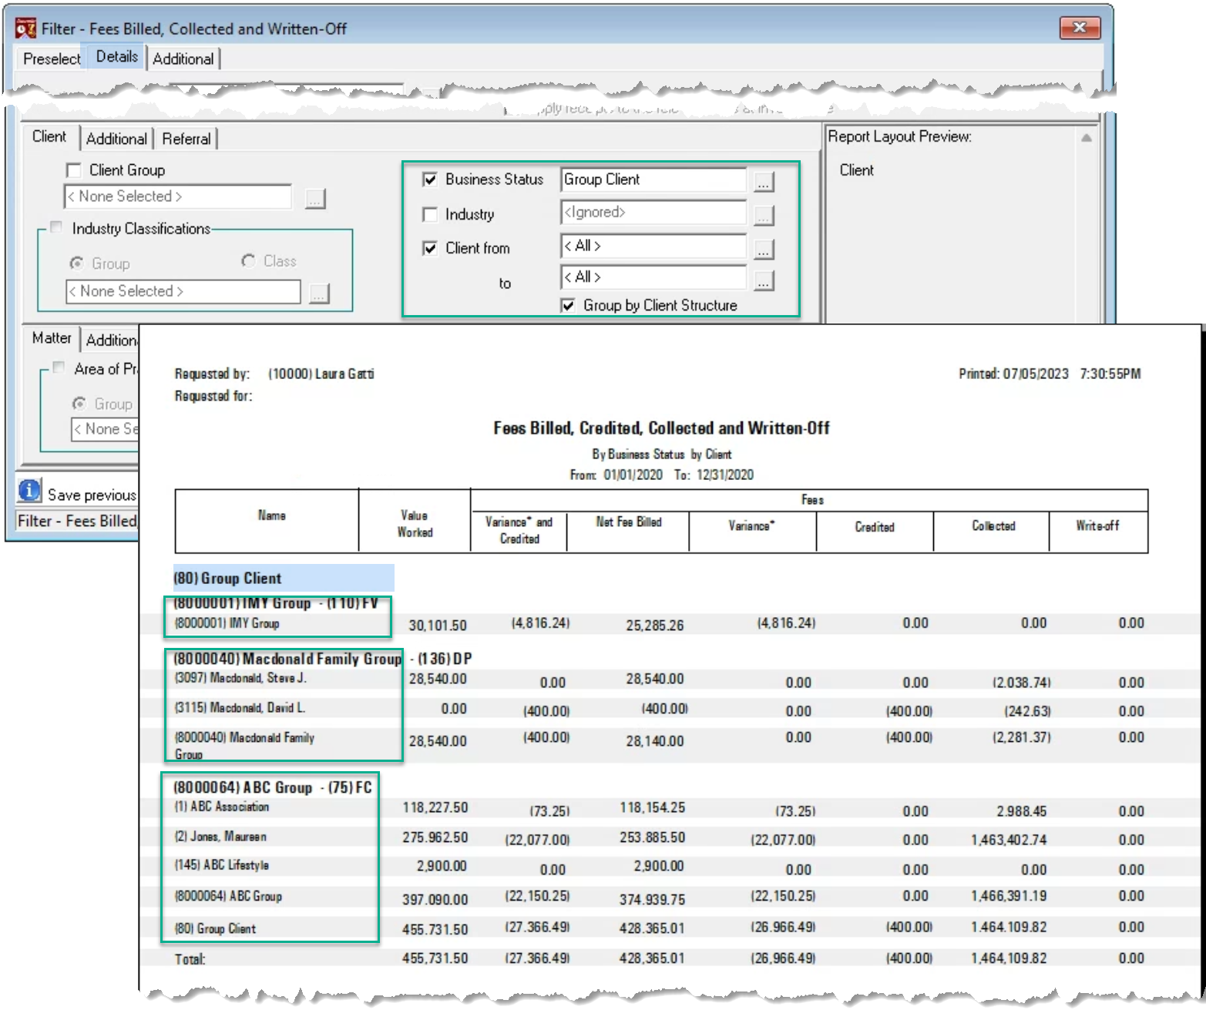
Task: Open browse button for Client to field
Action: click(x=763, y=280)
